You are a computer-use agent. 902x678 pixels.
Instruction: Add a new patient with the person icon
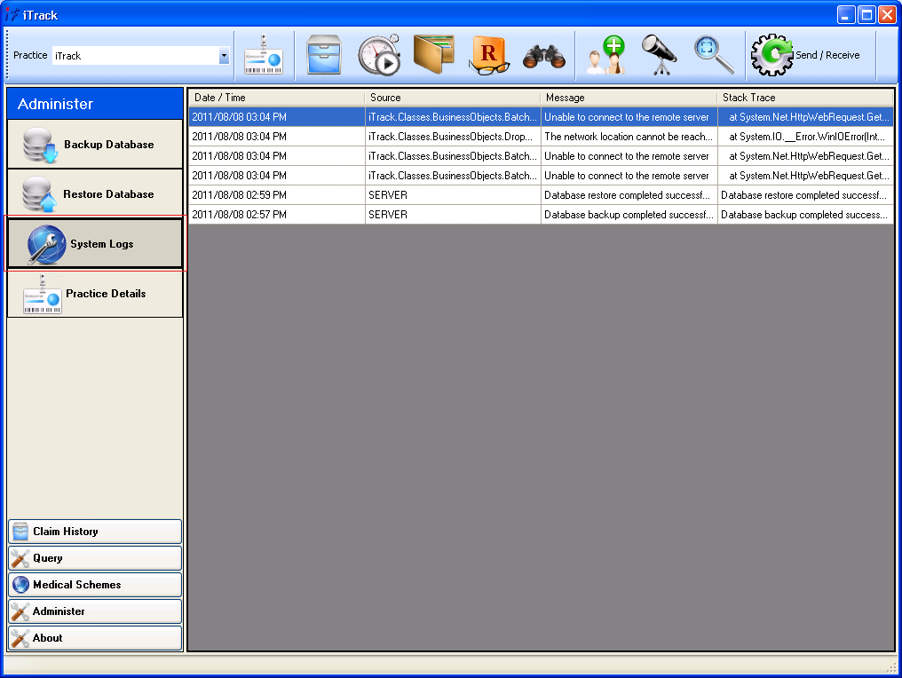[x=605, y=54]
